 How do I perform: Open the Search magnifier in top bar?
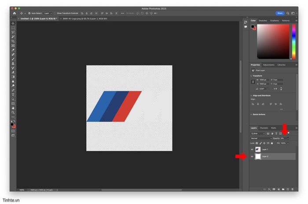[x=288, y=13]
